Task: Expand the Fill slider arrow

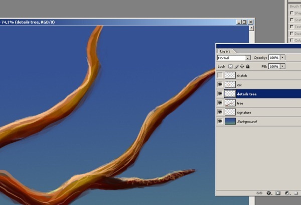Action: (283, 66)
